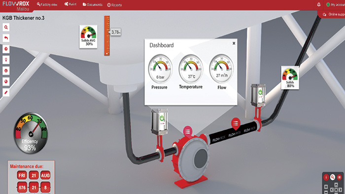The width and height of the screenshot is (345, 194).
Task: Click the red list marker on Flowrox hose
Action: point(236,124)
